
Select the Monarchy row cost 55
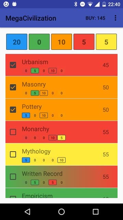pos(106,132)
